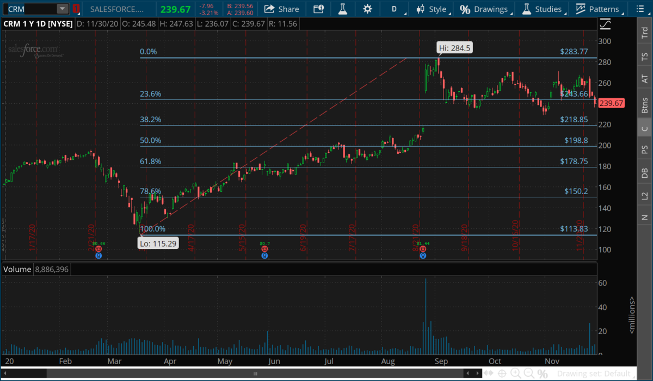
Task: Click the Studies flask icon
Action: 526,9
